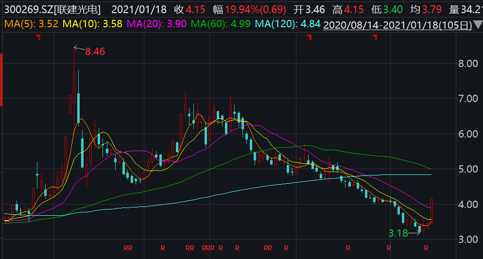Select the 300269.SZ[联建光电] stock title
The image size is (483, 259).
[51, 9]
